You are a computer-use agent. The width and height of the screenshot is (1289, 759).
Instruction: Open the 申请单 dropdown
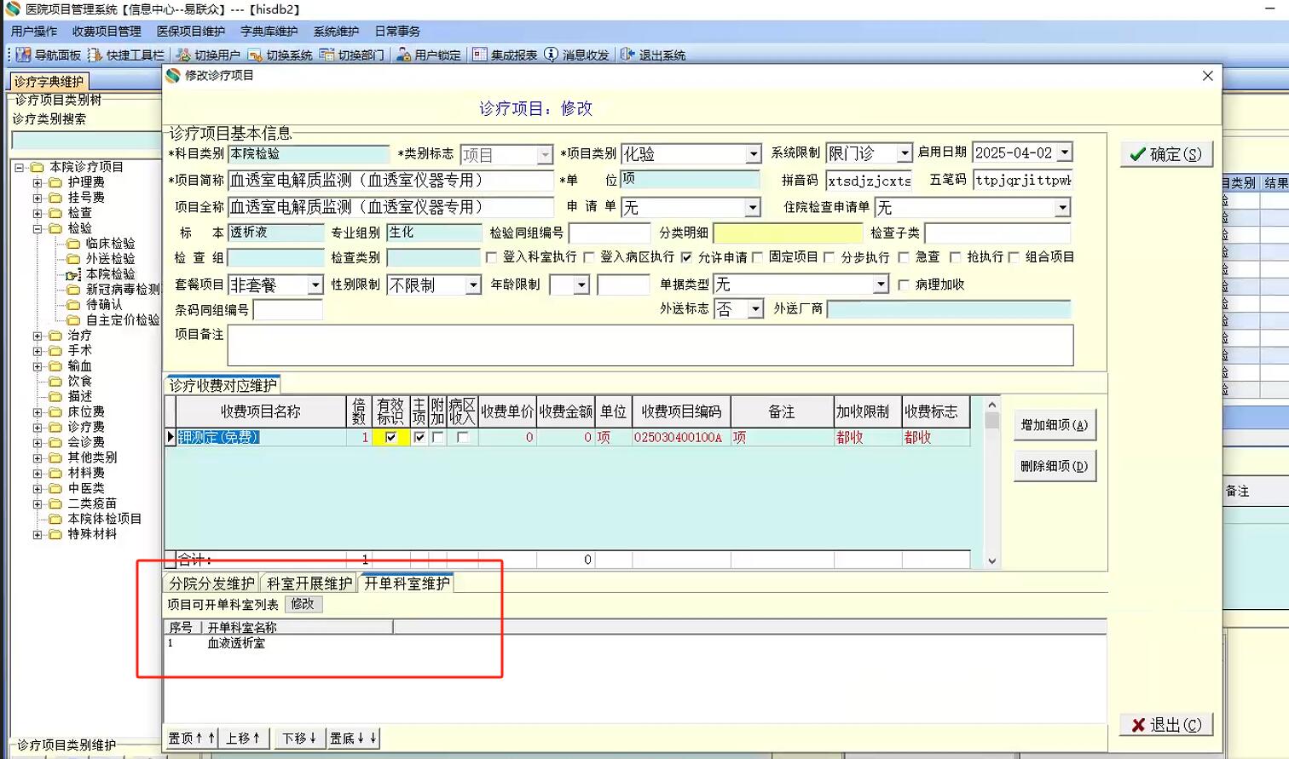click(753, 207)
